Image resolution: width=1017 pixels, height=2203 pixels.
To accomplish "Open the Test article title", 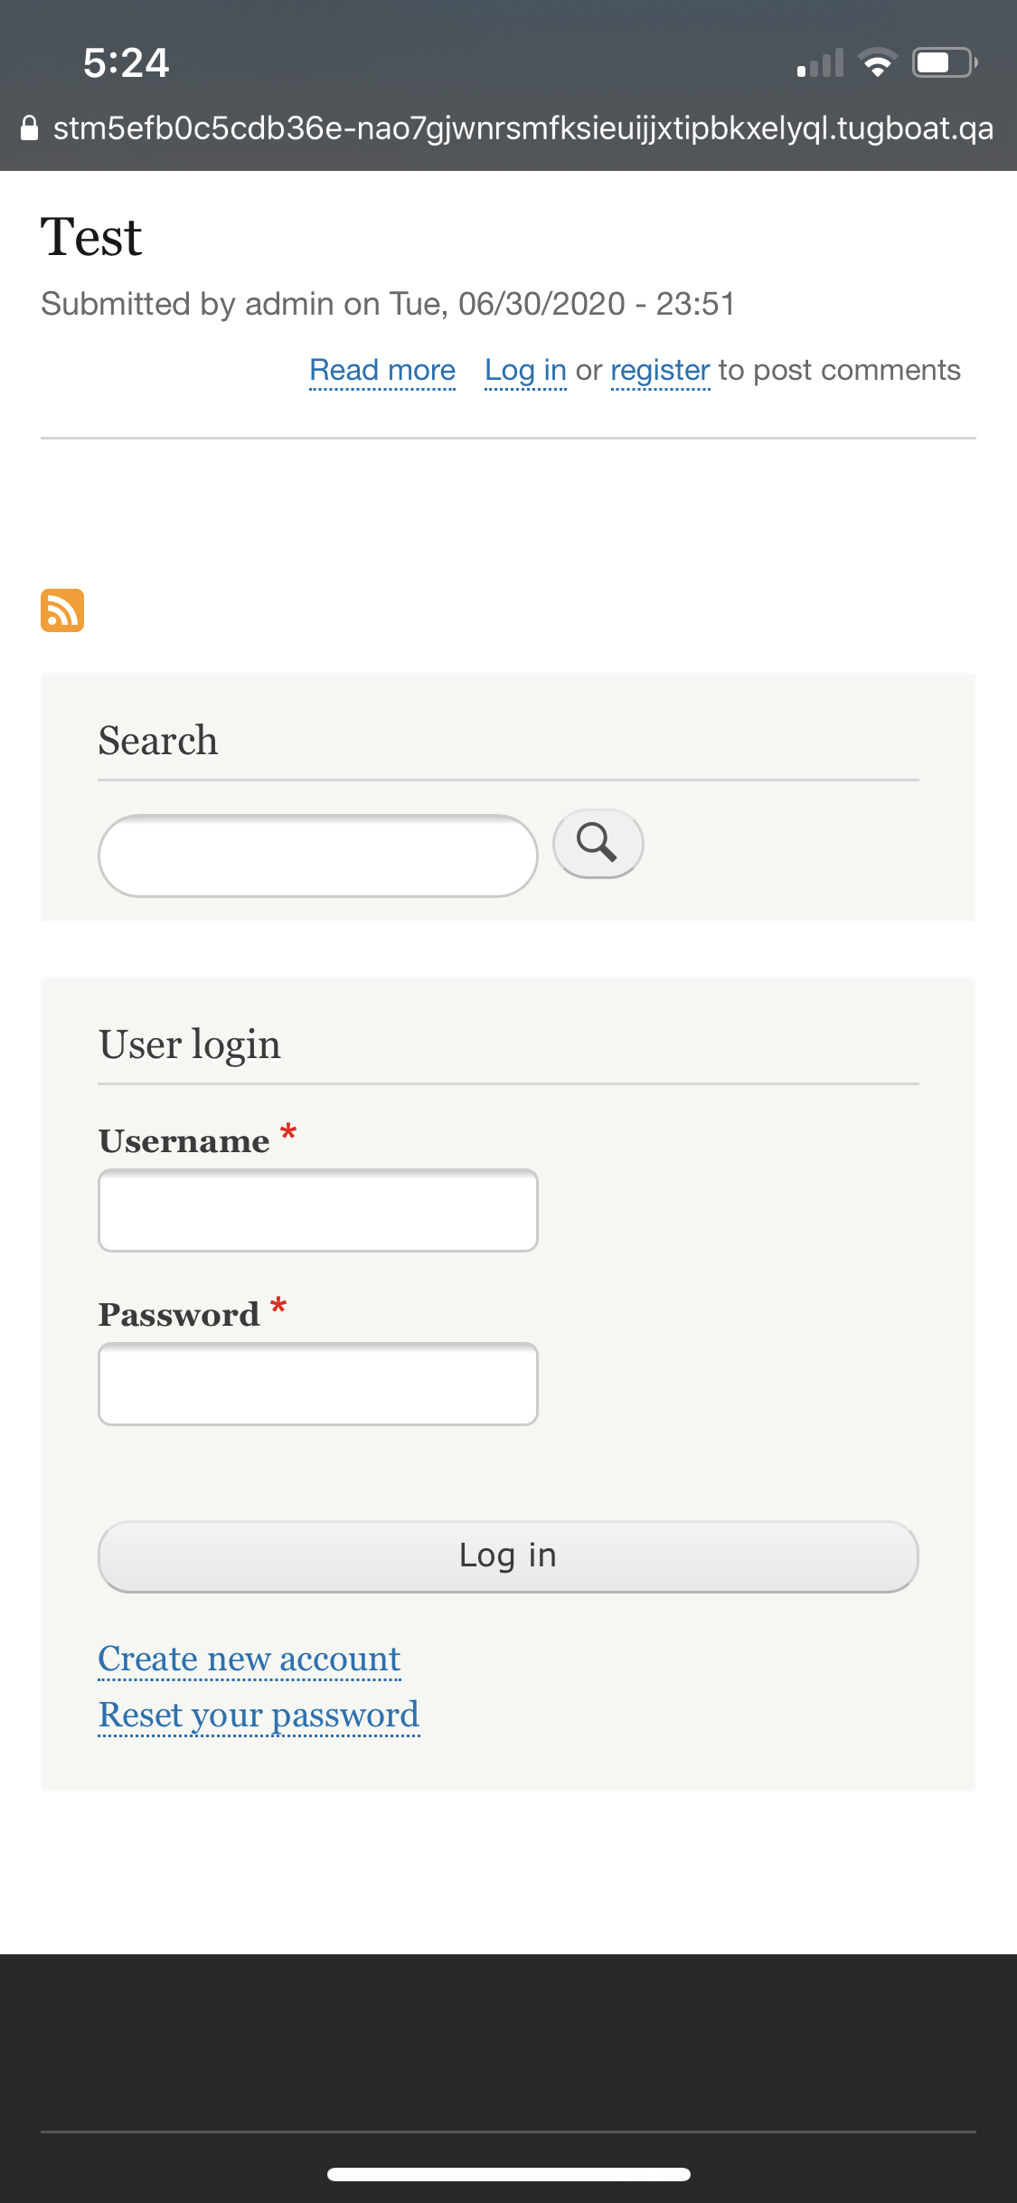I will coord(91,237).
